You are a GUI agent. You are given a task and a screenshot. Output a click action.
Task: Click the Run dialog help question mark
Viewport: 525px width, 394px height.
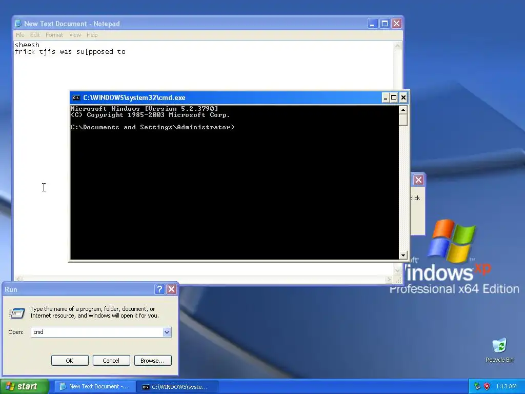[160, 289]
